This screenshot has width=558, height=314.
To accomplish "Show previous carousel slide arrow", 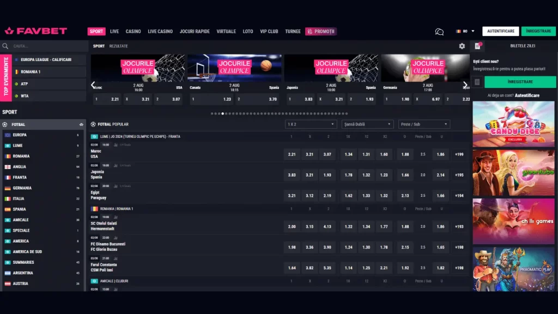I will coord(93,84).
